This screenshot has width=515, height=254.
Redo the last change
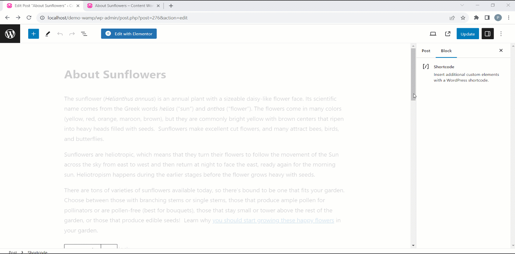(x=72, y=34)
